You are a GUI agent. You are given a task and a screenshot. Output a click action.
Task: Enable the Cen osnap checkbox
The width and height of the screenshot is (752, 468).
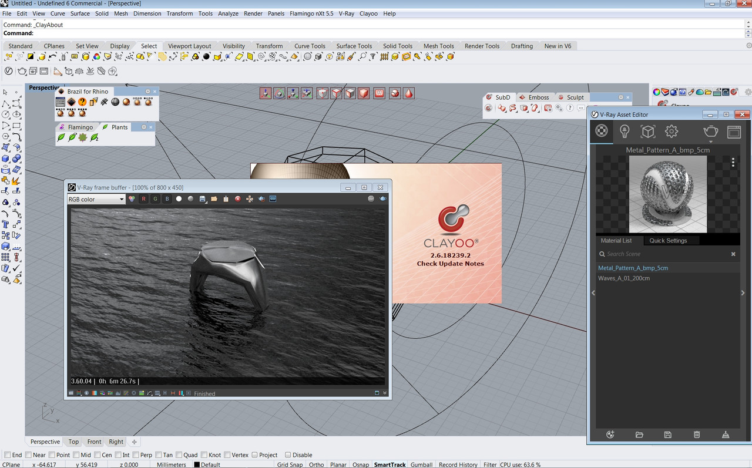pos(97,455)
